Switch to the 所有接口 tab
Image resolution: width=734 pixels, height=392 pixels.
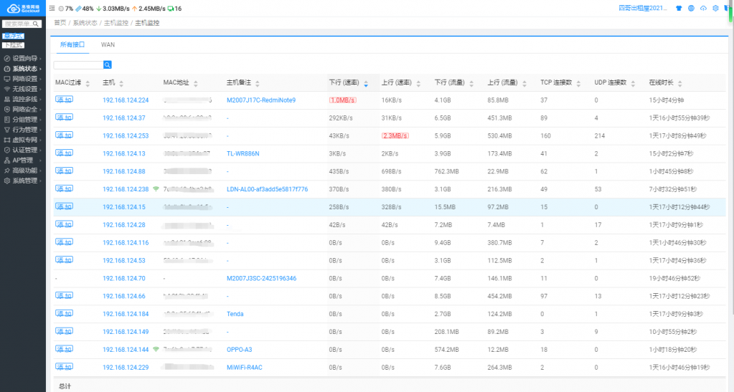[72, 45]
